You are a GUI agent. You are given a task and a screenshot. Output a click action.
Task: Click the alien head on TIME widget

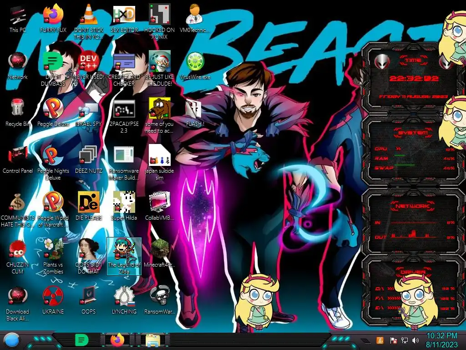382,62
